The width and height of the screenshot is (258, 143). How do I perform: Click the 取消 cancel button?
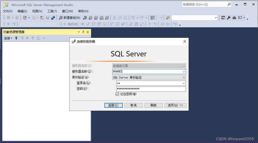coord(134,105)
